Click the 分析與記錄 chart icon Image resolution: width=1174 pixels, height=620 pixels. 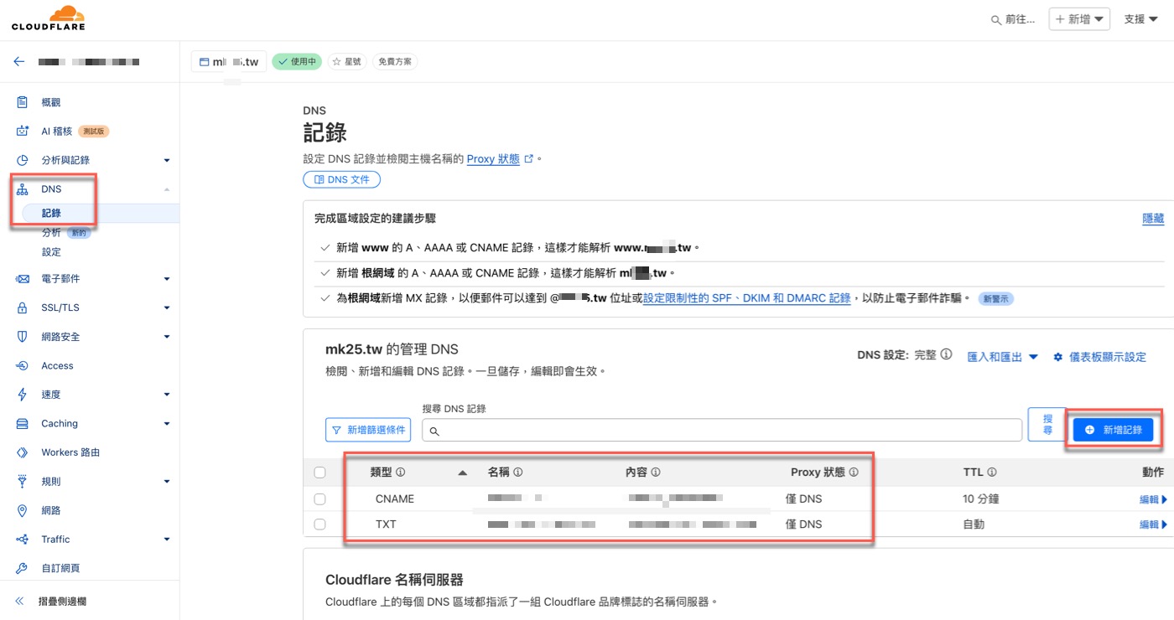23,160
